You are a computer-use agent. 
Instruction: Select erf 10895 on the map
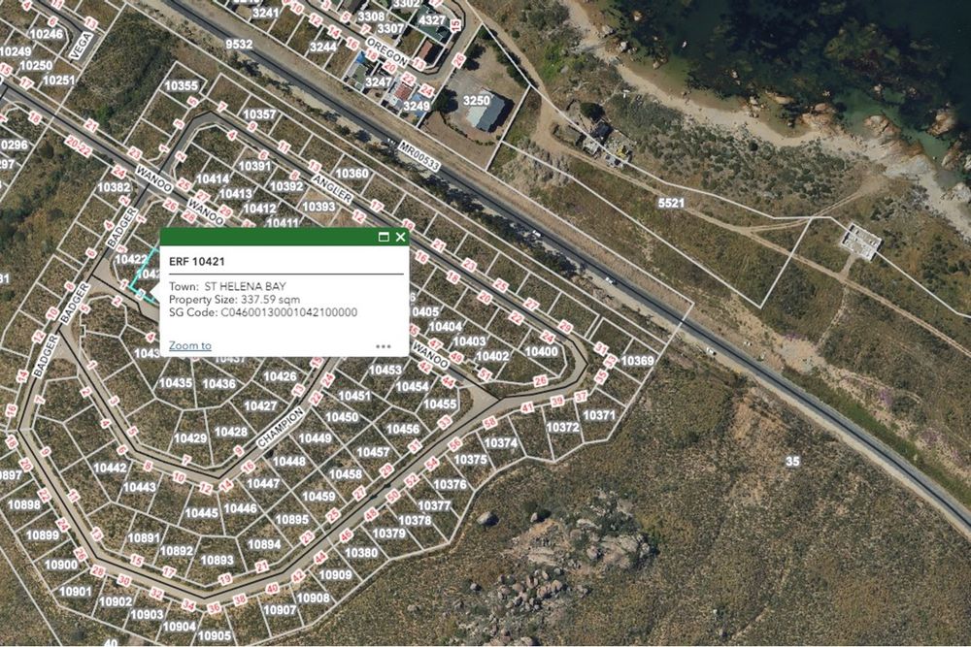(x=291, y=520)
